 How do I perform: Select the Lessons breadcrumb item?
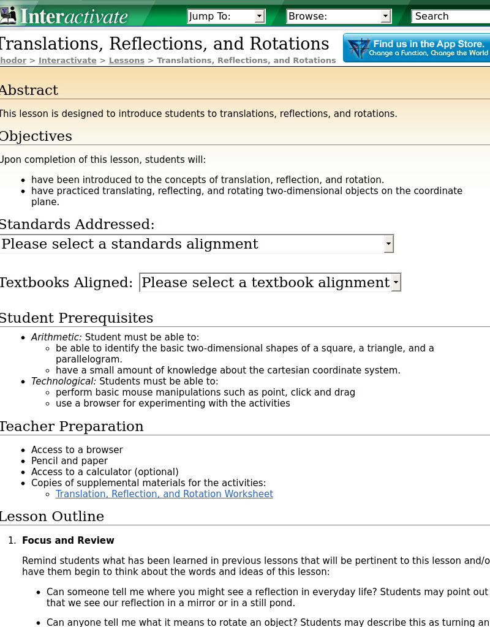tap(126, 60)
